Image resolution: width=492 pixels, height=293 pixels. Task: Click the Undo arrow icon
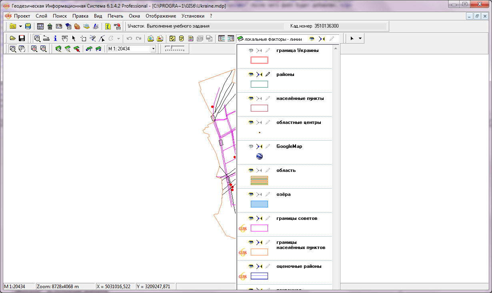tap(129, 38)
